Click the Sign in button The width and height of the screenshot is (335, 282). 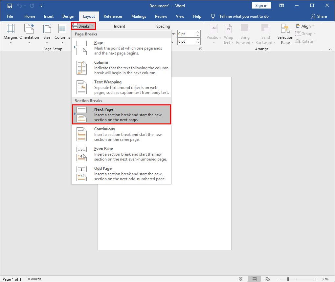click(261, 5)
